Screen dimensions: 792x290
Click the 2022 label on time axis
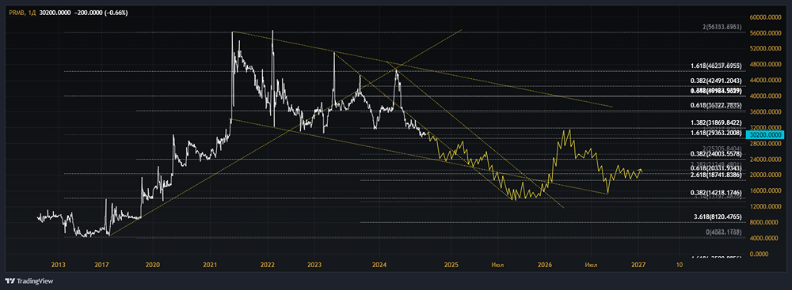click(267, 264)
